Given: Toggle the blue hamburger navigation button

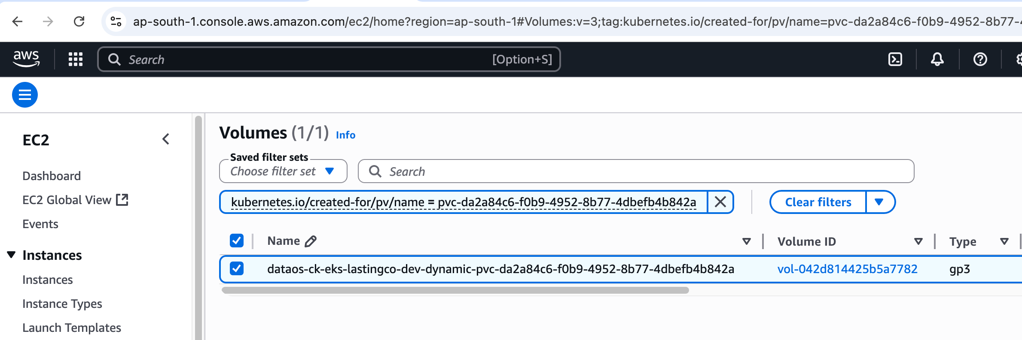Looking at the screenshot, I should point(25,95).
